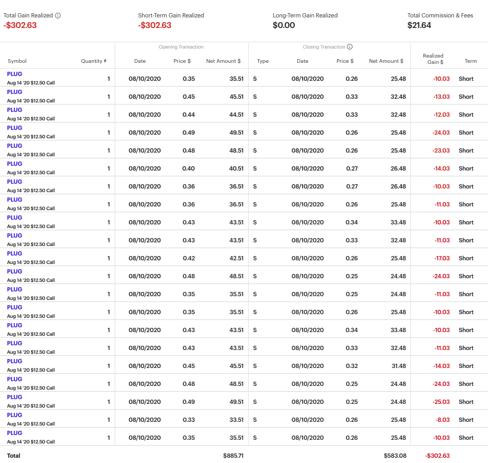Sort by the Symbol column header

(17, 61)
